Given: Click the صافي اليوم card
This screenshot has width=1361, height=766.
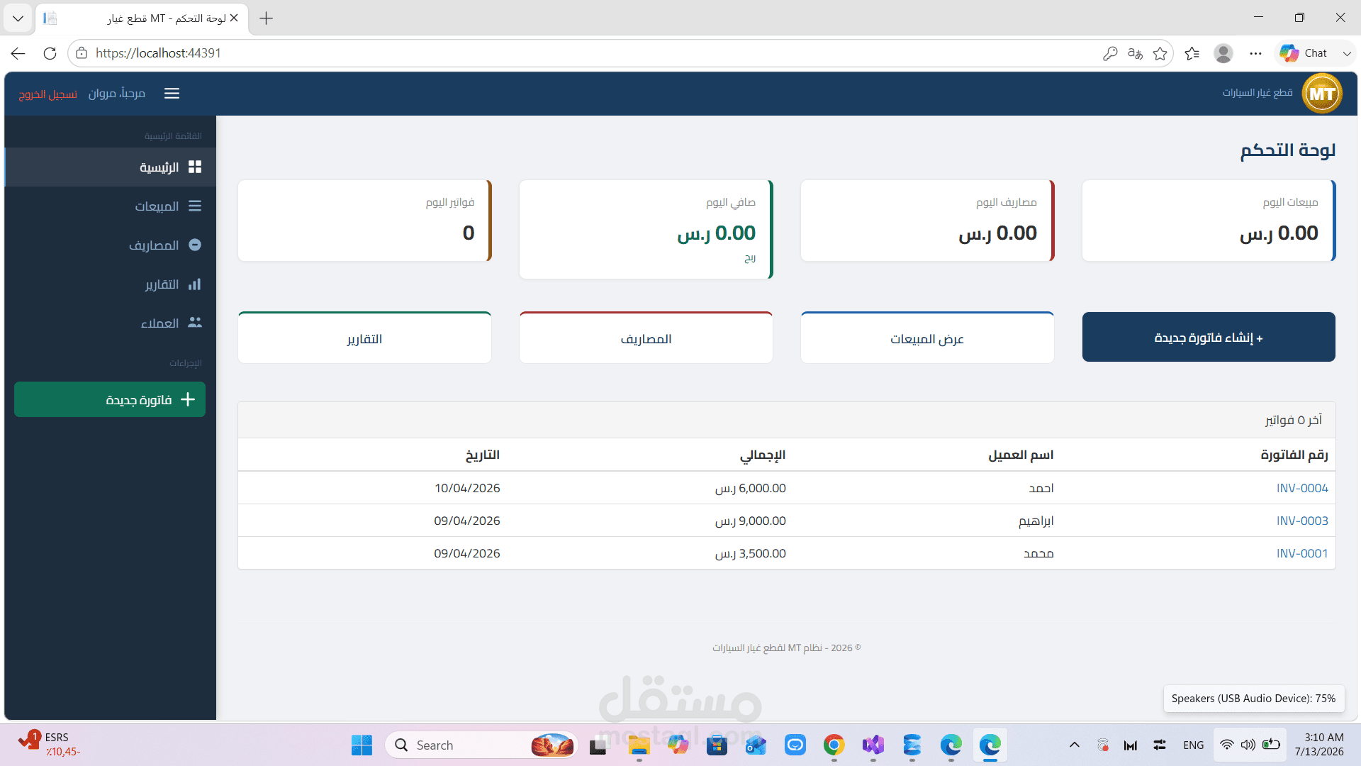Looking at the screenshot, I should point(646,229).
